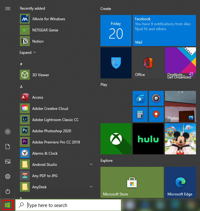Viewport: 200px width, 211px height.
Task: Expand the AnyDesk folder chevron
Action: (x=91, y=187)
